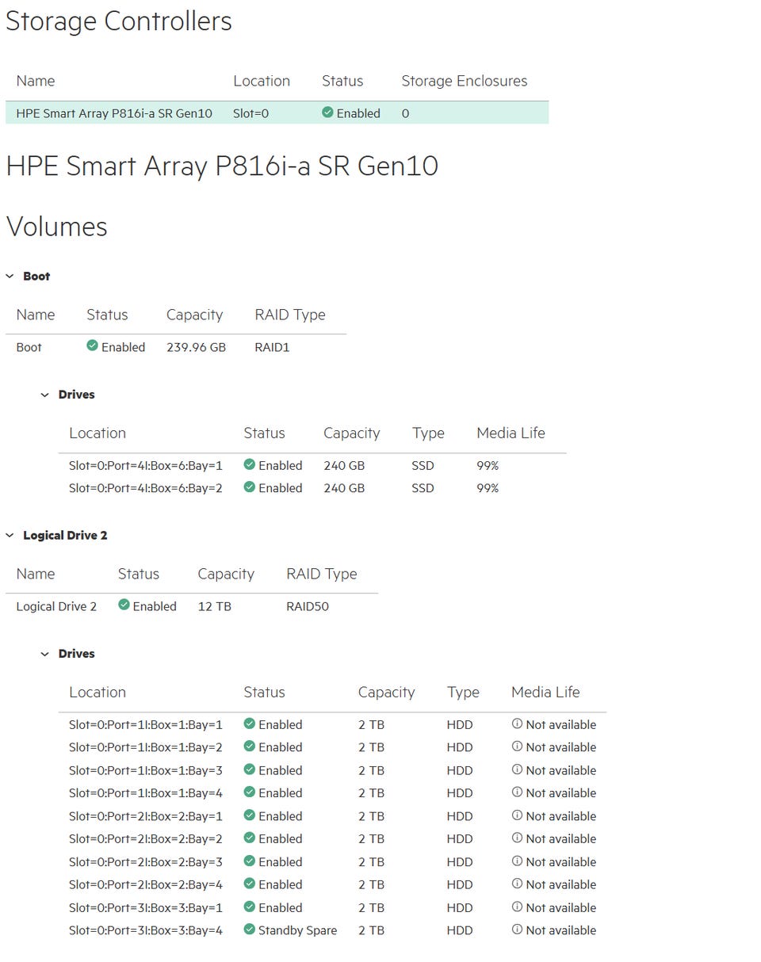Click the Standby Spare status check icon

pos(250,930)
